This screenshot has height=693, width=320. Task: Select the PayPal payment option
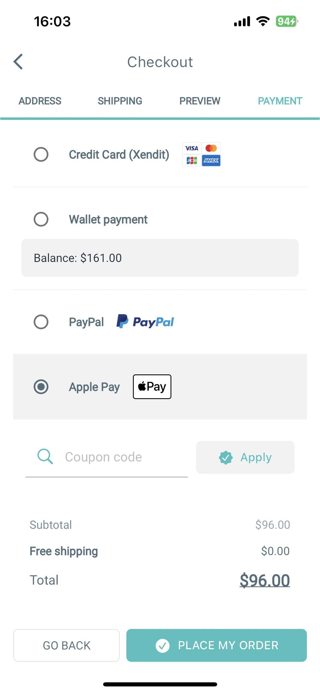[x=41, y=322]
